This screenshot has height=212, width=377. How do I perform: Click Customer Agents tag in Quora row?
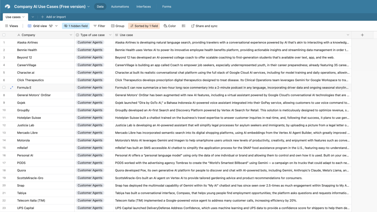point(90,170)
